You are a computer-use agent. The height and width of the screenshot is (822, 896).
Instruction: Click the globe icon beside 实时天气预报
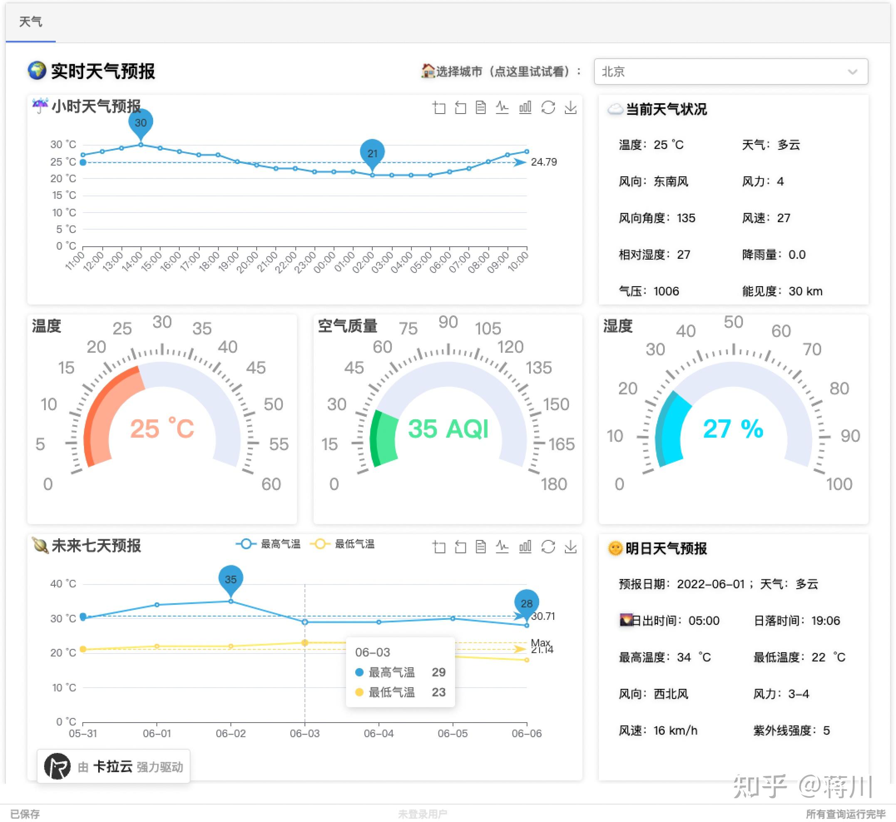[x=37, y=70]
